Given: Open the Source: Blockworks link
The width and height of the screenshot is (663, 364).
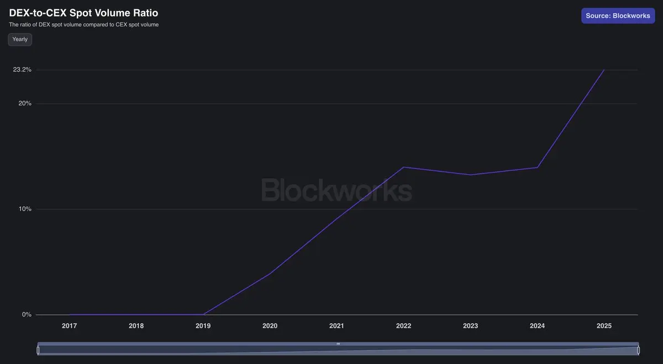Looking at the screenshot, I should pyautogui.click(x=618, y=16).
